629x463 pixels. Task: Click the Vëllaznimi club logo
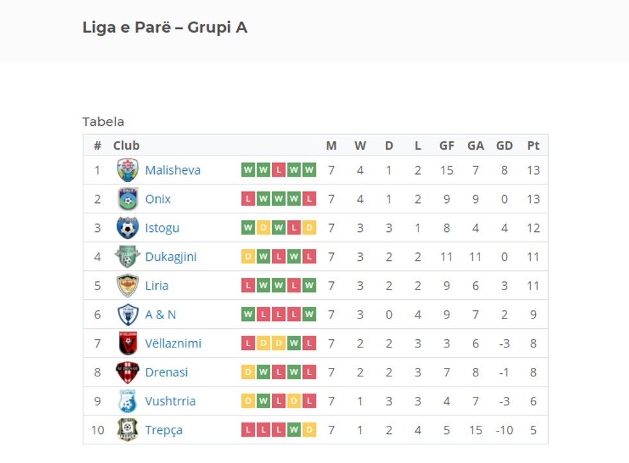pyautogui.click(x=127, y=343)
